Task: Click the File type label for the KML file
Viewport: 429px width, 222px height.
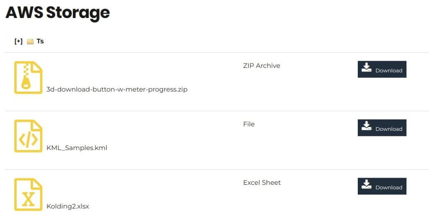Action: [249, 124]
